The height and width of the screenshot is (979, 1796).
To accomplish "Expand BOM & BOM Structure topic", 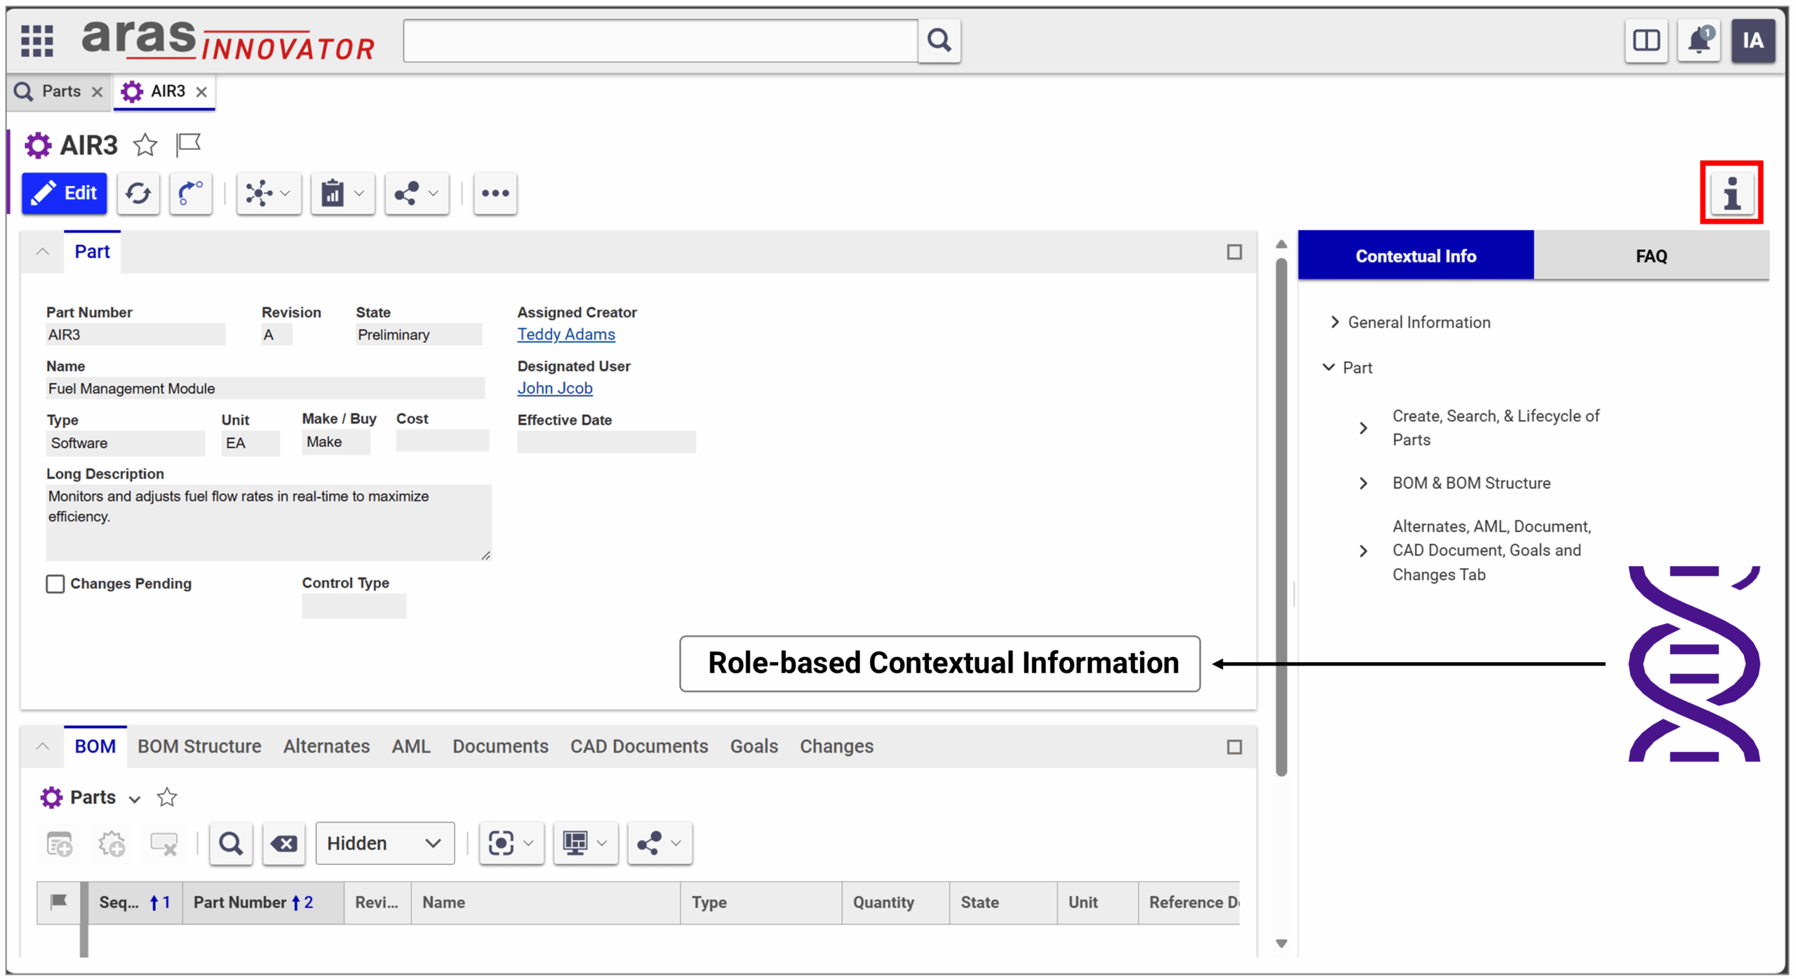I will (1362, 483).
